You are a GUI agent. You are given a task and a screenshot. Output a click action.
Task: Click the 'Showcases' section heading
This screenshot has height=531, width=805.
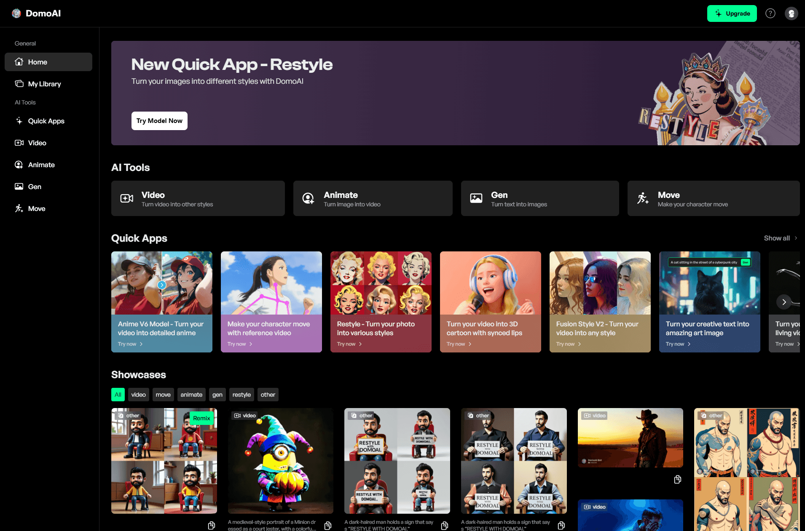(x=139, y=375)
